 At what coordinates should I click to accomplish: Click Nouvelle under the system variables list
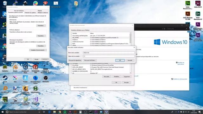click(x=107, y=77)
